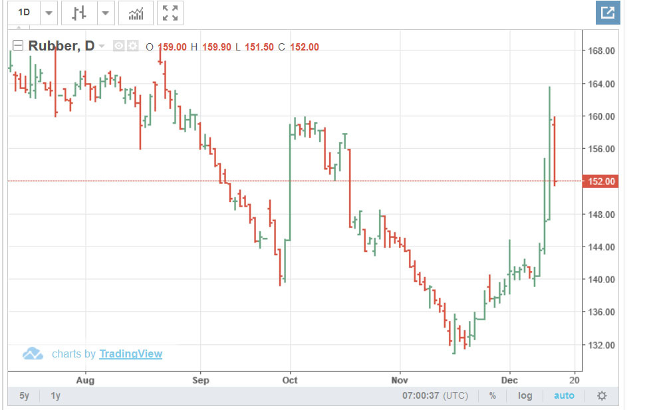
Task: Click the 152.00 current price label
Action: (x=600, y=181)
